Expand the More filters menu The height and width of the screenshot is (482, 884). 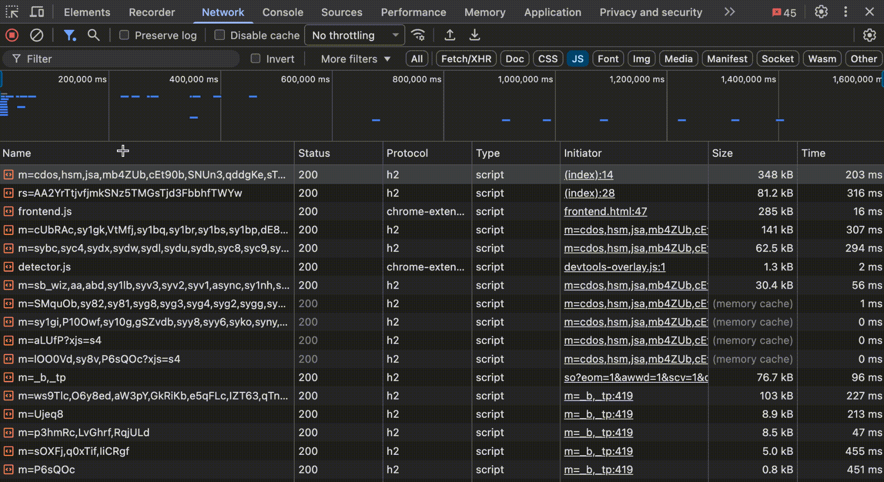point(354,58)
